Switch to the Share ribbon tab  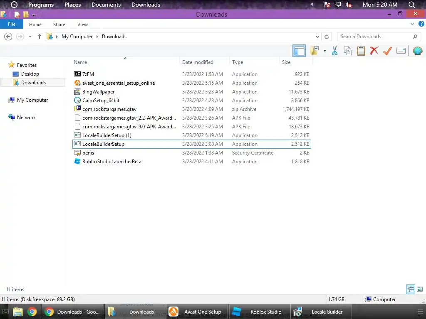click(x=59, y=25)
